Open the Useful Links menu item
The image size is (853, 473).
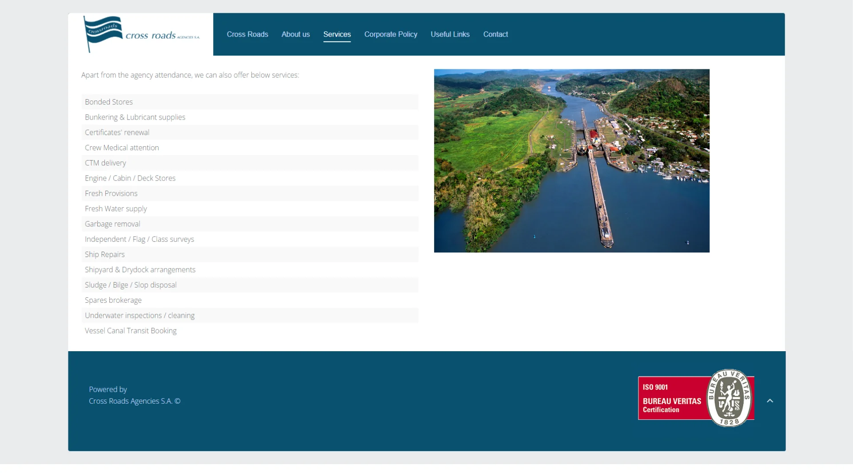[x=450, y=34]
